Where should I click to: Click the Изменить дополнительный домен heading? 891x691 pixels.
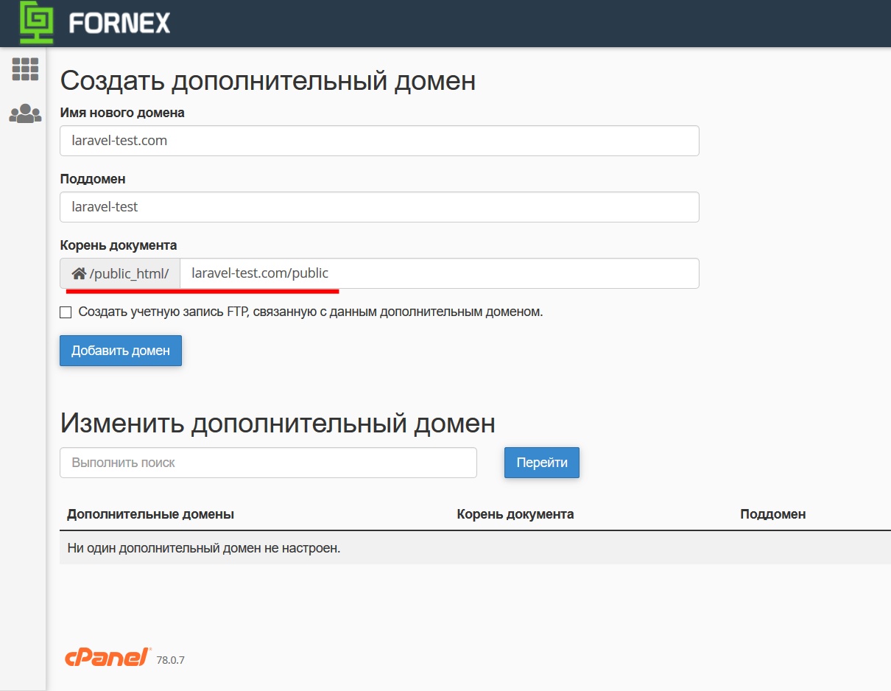pos(278,423)
